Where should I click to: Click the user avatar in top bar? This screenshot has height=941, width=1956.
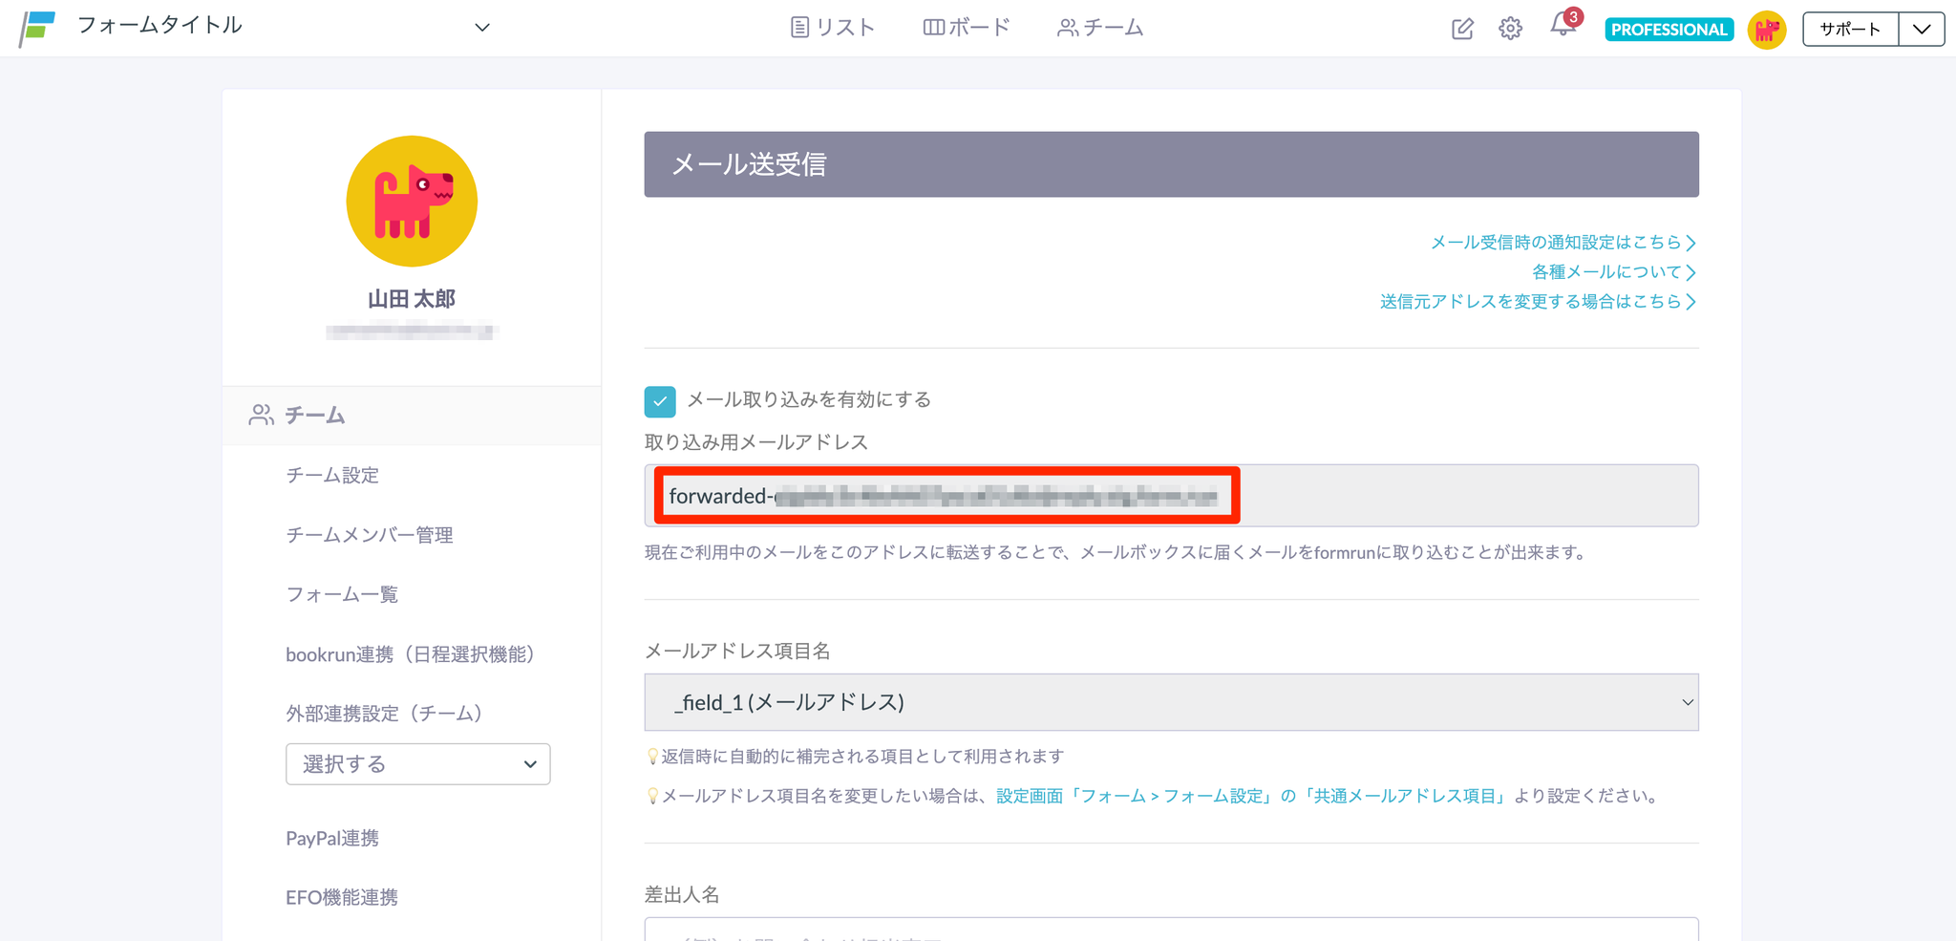coord(1766,30)
